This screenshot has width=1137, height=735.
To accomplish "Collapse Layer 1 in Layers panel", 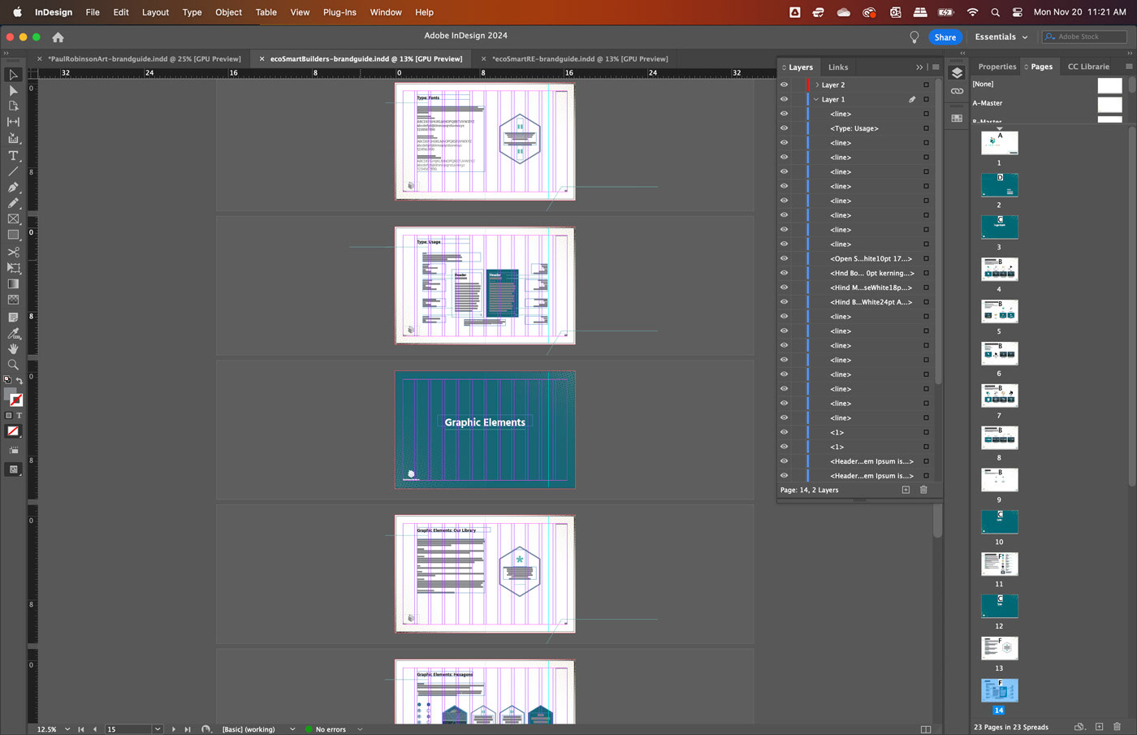I will [x=816, y=99].
